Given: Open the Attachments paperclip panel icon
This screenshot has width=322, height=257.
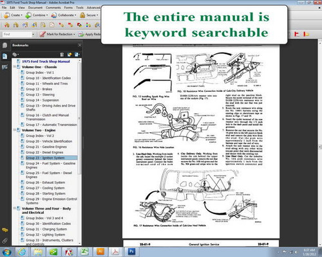Looking at the screenshot, I should pos(5,240).
